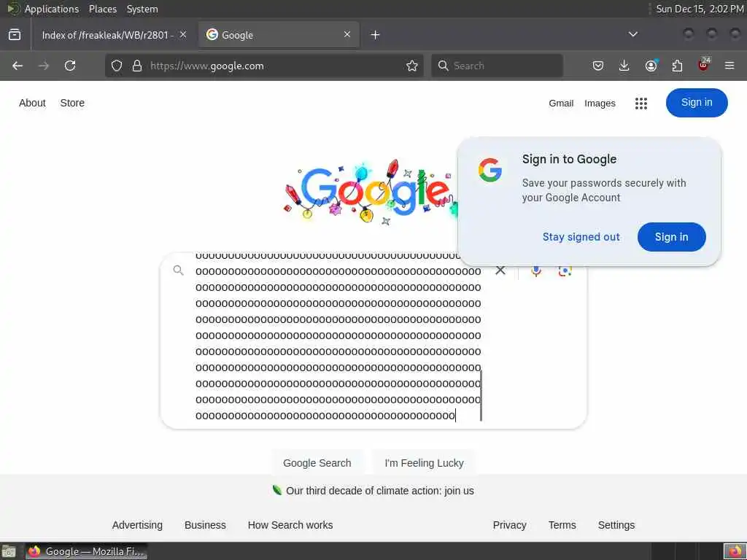Image resolution: width=747 pixels, height=560 pixels.
Task: Open the extensions puzzle icon
Action: pyautogui.click(x=677, y=66)
